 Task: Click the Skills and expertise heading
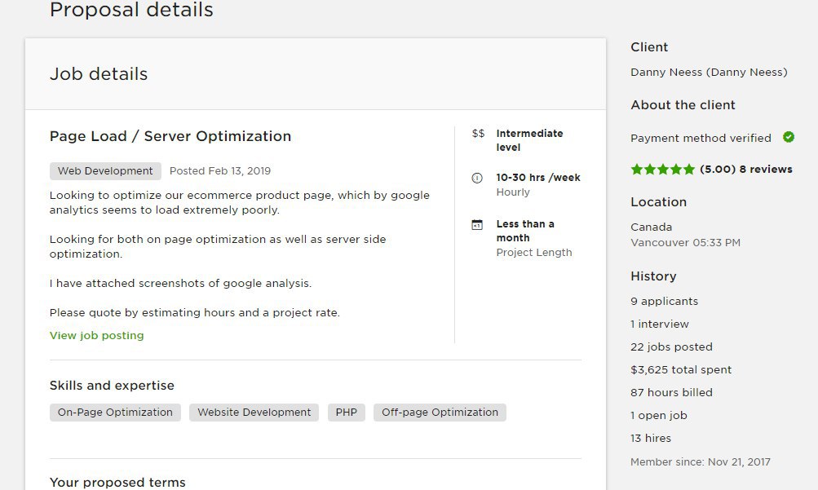point(113,386)
